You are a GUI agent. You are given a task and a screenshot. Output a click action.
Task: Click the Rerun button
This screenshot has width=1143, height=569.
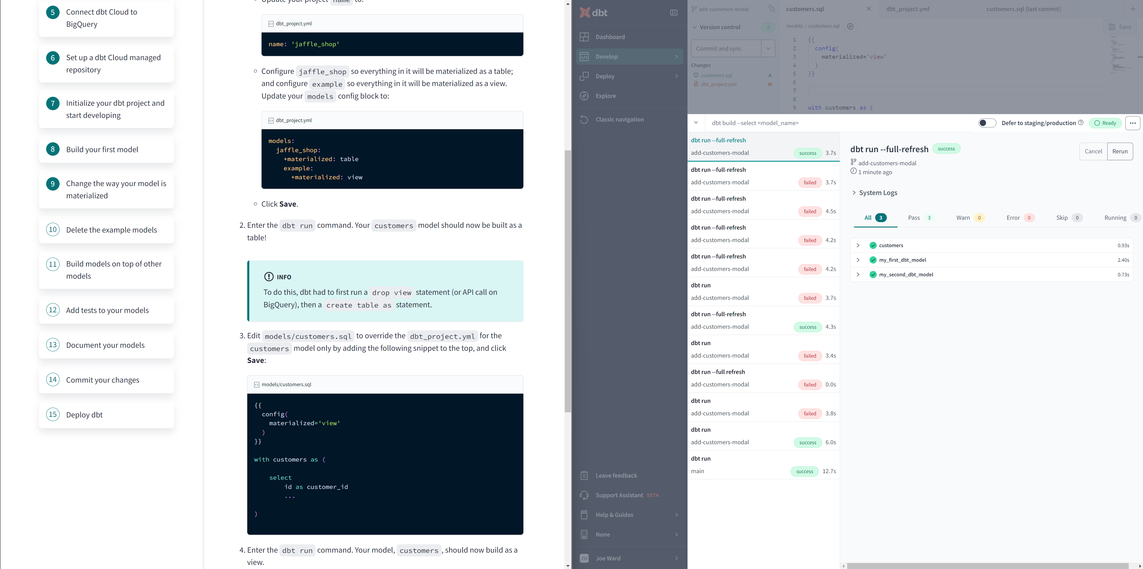[1120, 151]
